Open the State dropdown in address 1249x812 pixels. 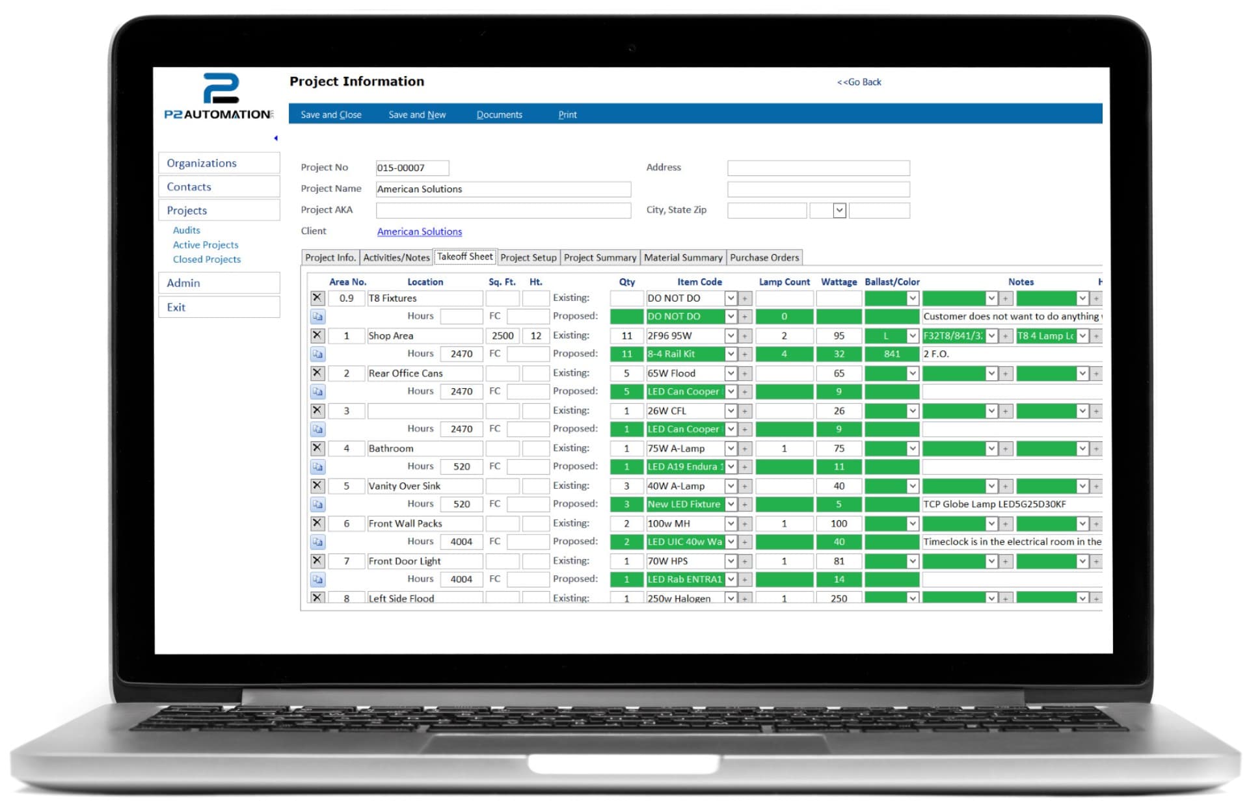click(x=839, y=210)
